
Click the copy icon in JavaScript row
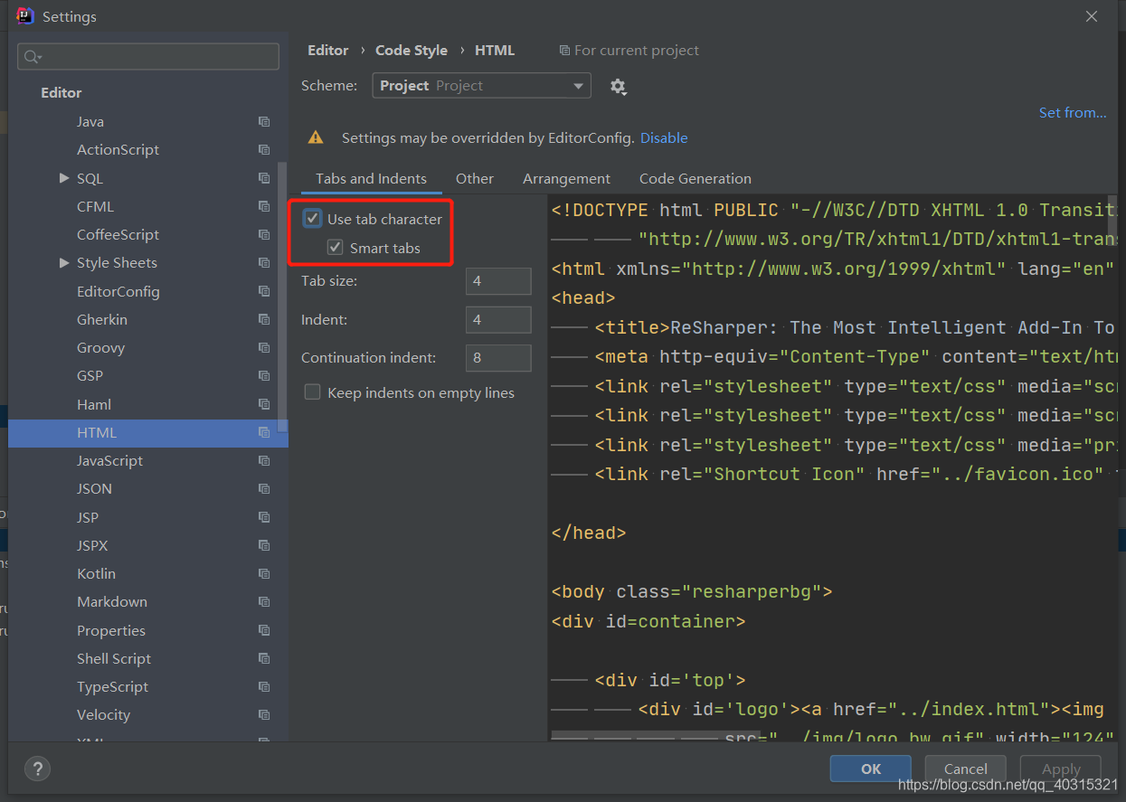coord(264,461)
